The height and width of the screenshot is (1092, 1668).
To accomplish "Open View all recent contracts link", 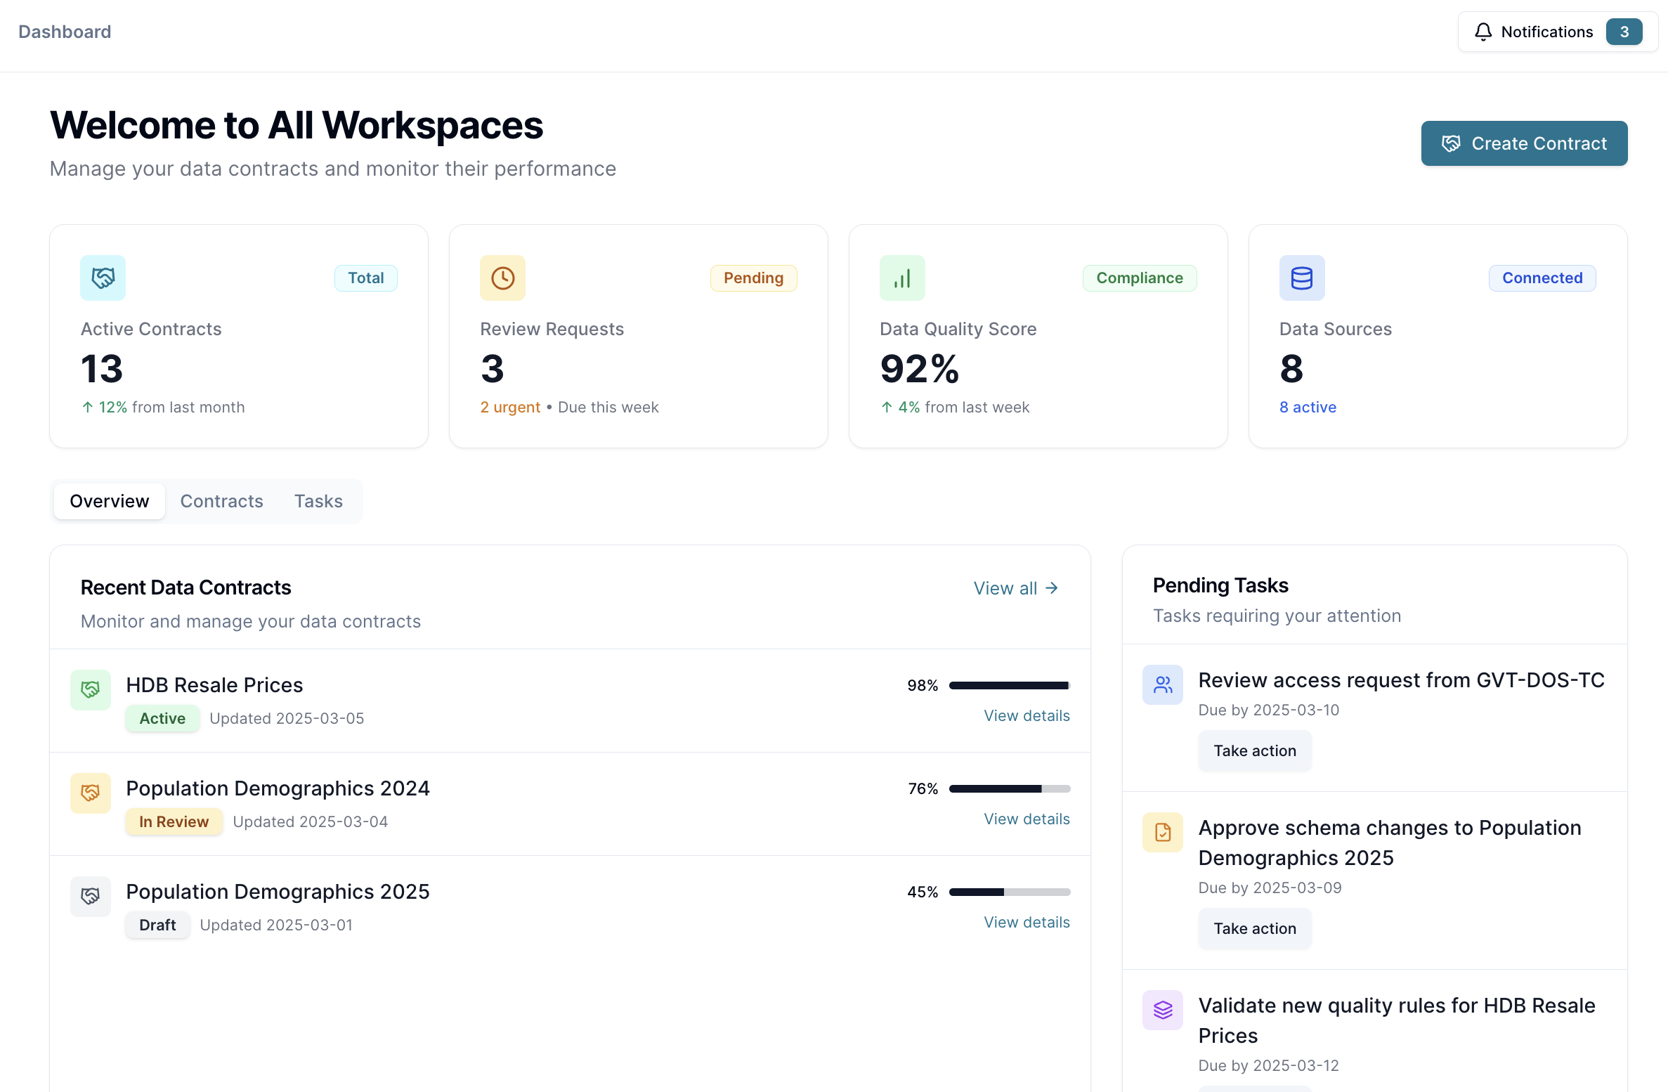I will 1015,588.
